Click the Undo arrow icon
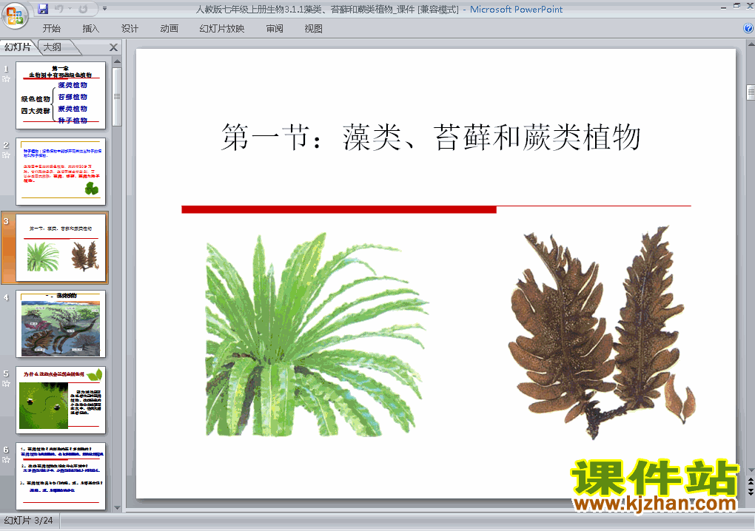755x531 pixels. point(58,9)
